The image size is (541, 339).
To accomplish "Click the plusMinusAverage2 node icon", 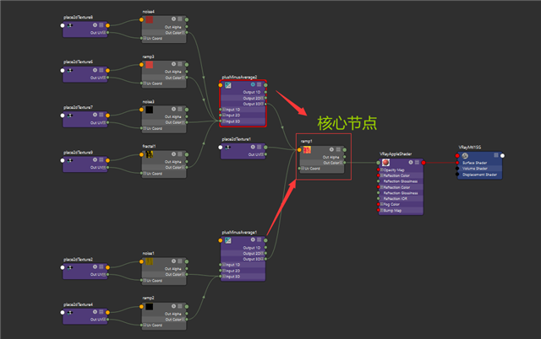I will coord(227,86).
